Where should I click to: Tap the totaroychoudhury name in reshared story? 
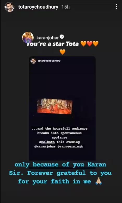[x=49, y=61]
